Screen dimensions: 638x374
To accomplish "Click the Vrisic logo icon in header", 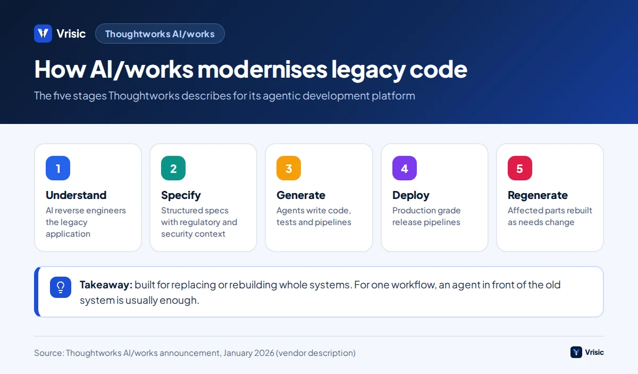I will [x=43, y=34].
